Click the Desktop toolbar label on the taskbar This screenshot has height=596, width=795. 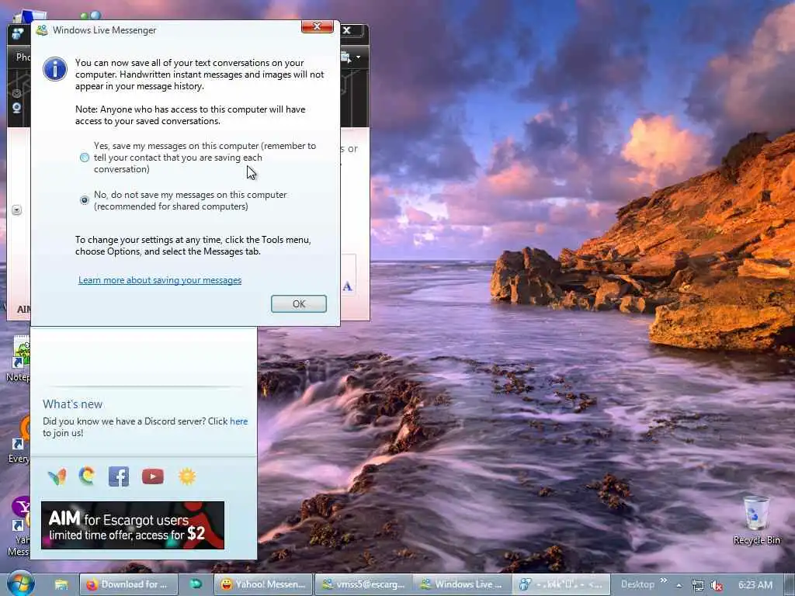pyautogui.click(x=638, y=584)
